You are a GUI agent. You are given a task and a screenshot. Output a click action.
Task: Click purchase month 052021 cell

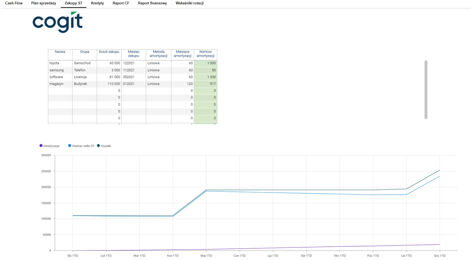coord(134,77)
